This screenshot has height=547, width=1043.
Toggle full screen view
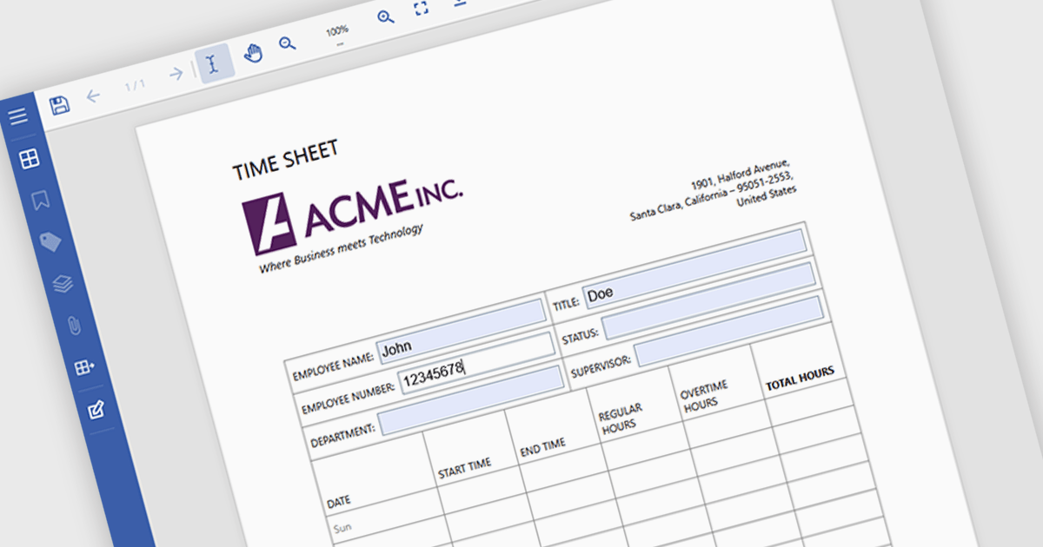click(x=421, y=8)
